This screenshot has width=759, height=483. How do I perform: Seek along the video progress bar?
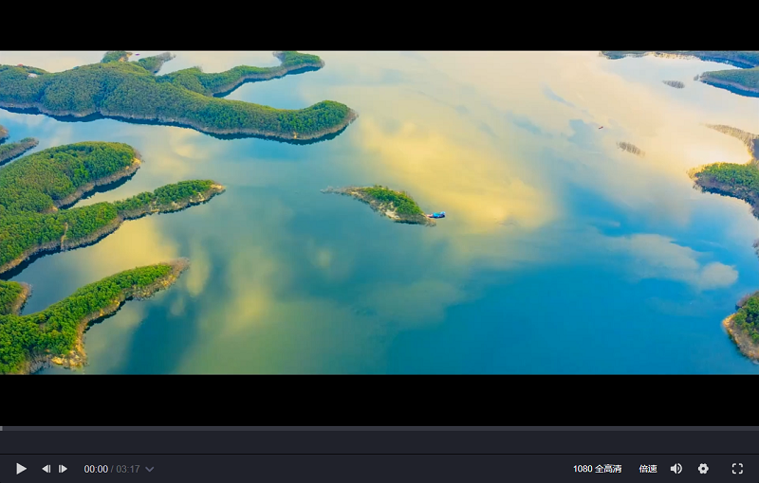pyautogui.click(x=379, y=428)
